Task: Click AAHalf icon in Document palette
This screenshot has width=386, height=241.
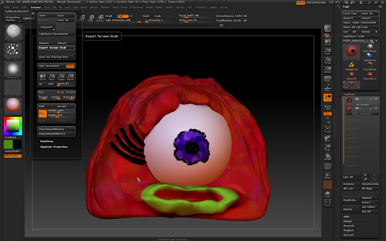Action: pyautogui.click(x=70, y=77)
